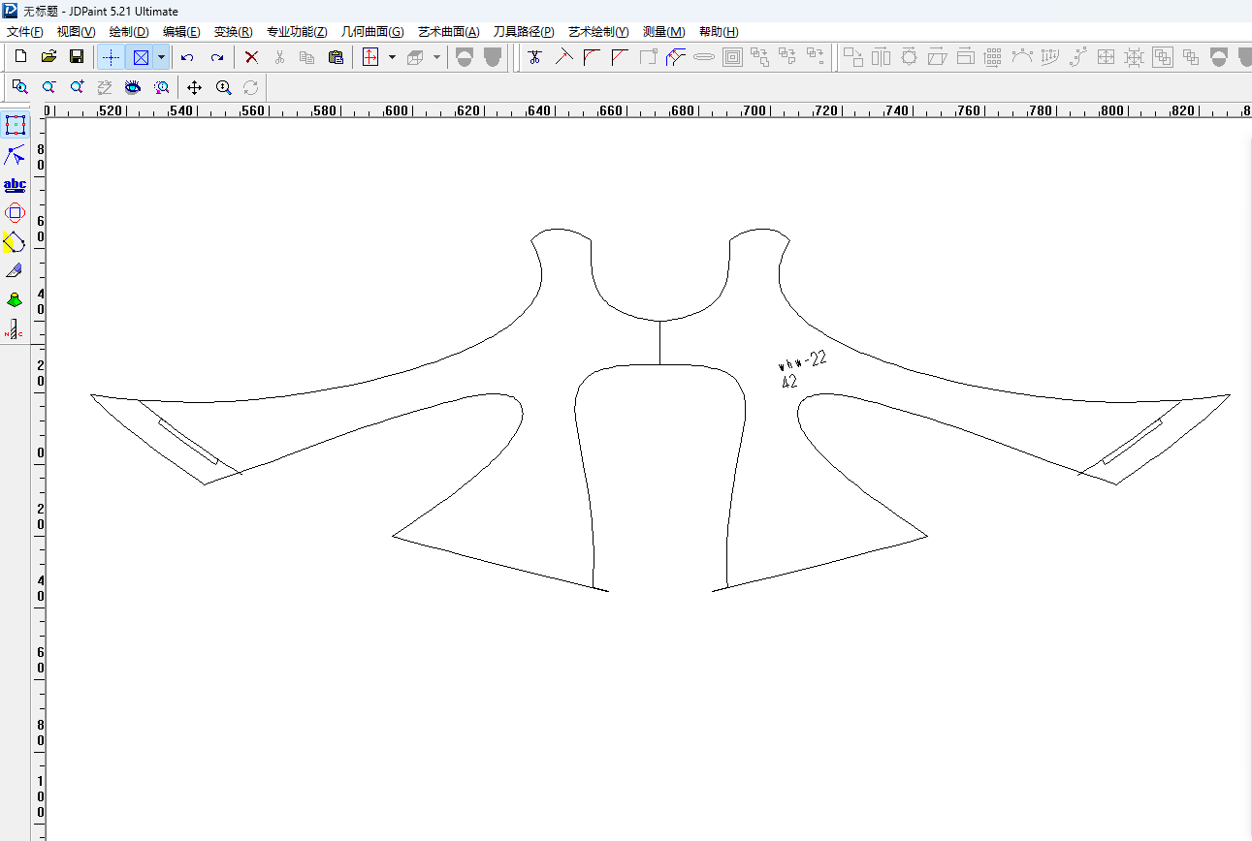
Task: Click the NC tool path icon in the sidebar
Action: coord(15,329)
